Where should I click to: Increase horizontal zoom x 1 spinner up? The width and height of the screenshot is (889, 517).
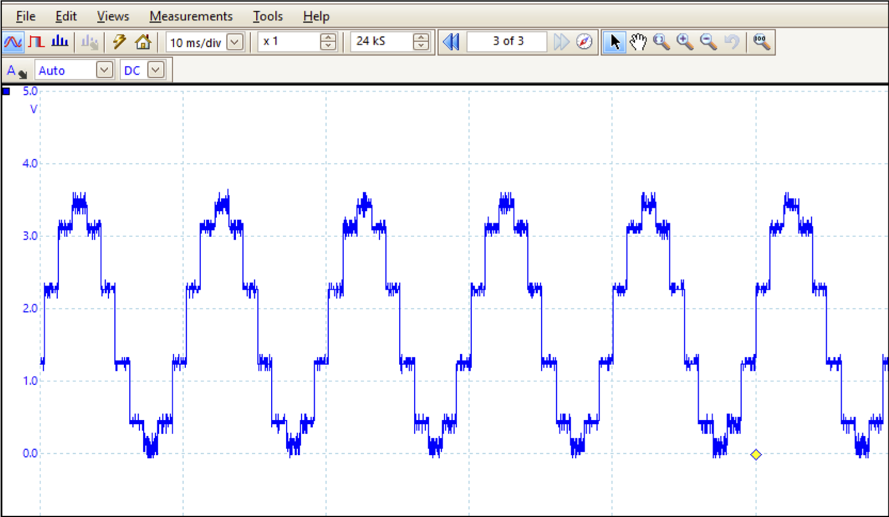328,37
